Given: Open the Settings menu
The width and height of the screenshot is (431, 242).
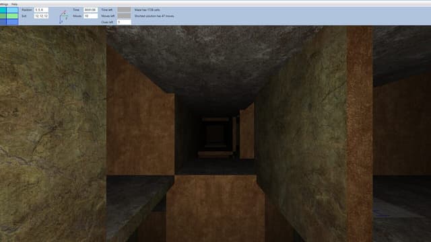Looking at the screenshot, I should 4,4.
